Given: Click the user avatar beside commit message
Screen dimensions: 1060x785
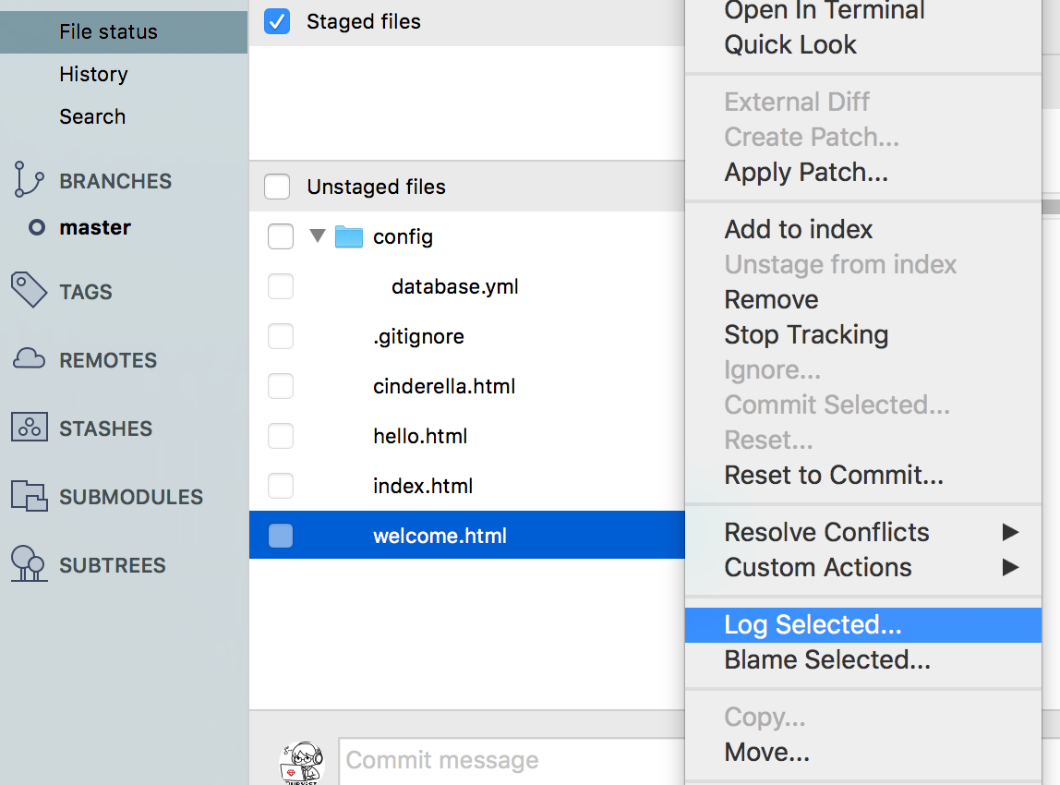Looking at the screenshot, I should pos(302,763).
